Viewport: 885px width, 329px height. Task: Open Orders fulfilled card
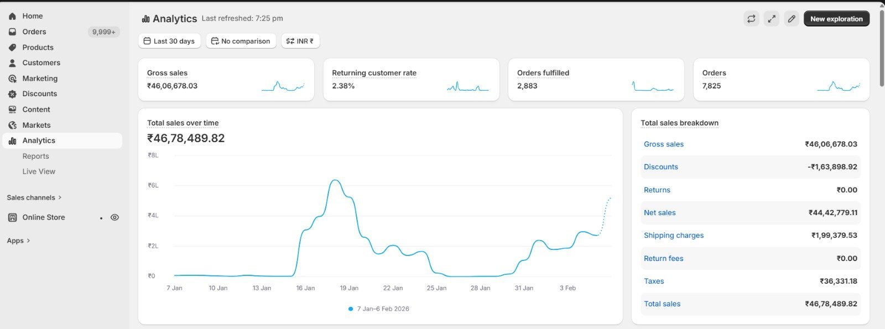[596, 80]
